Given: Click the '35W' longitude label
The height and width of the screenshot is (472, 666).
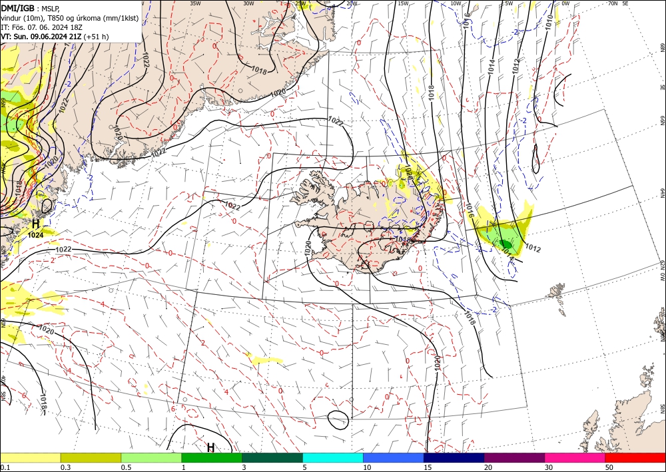Looking at the screenshot, I should click(195, 3).
